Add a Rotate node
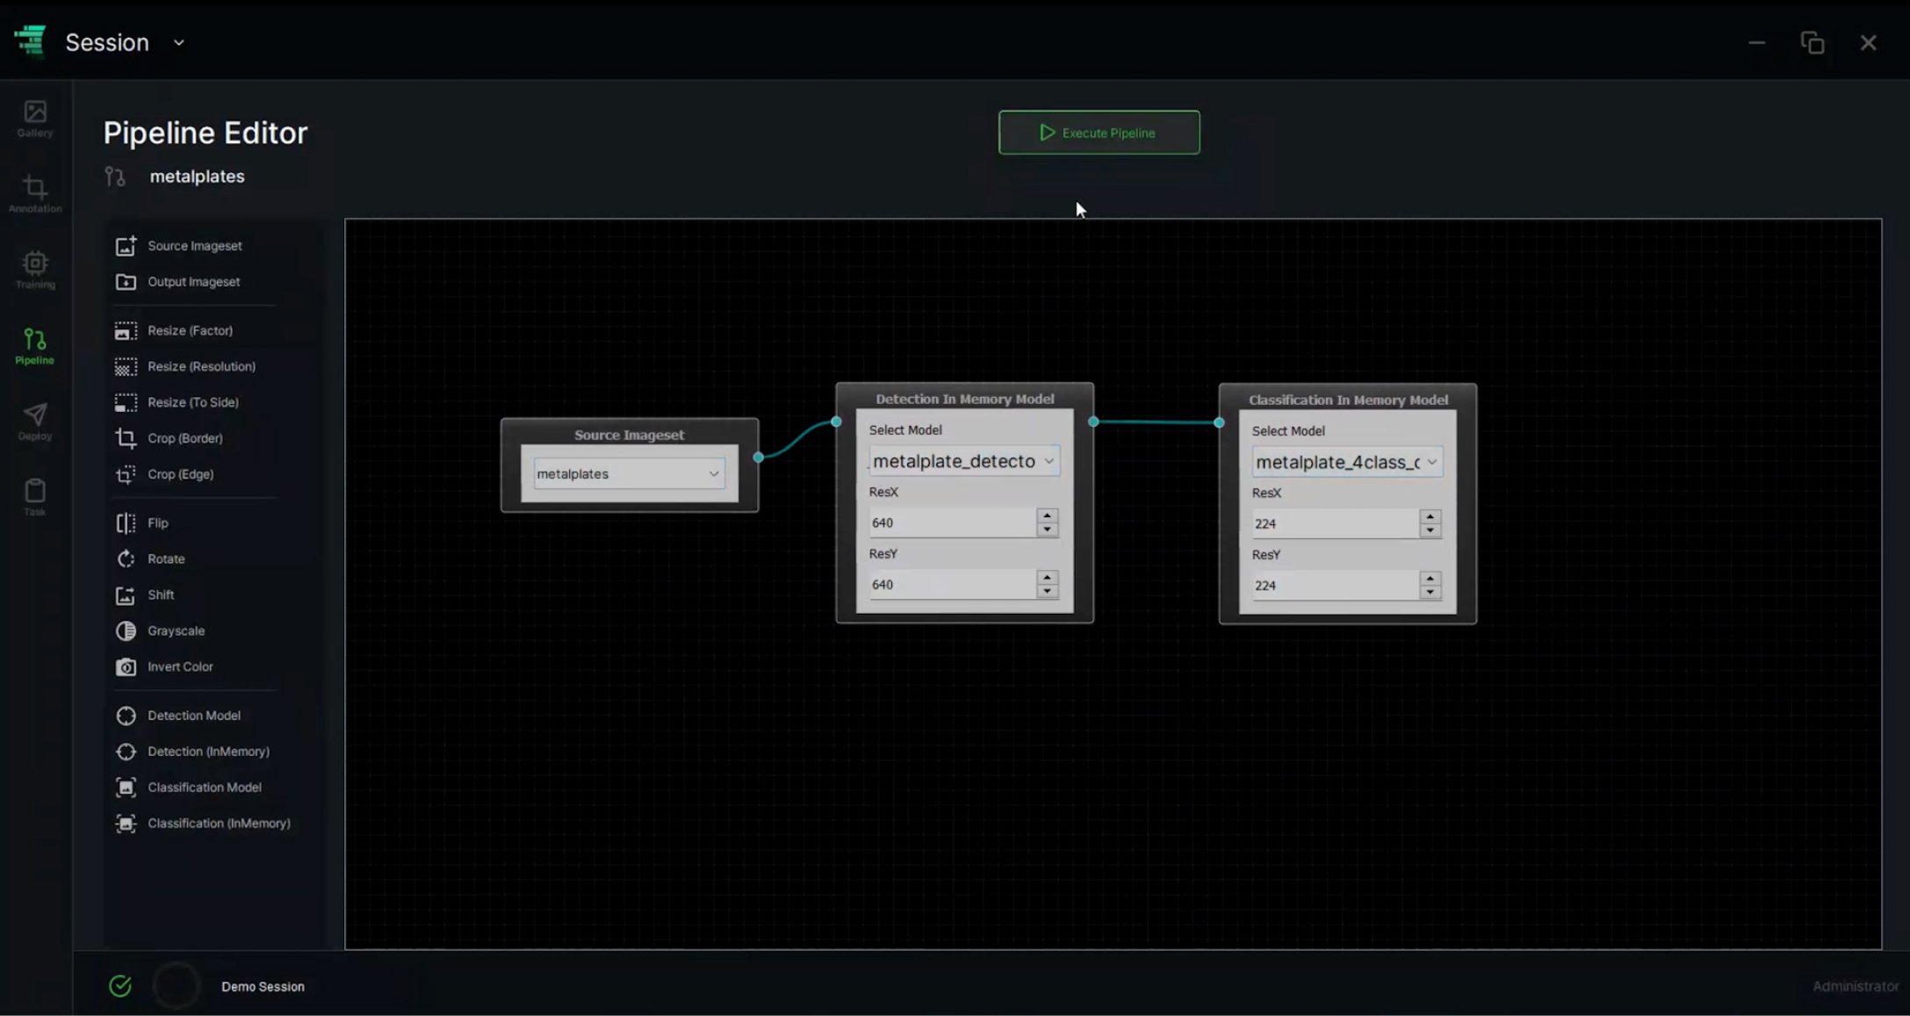Viewport: 1910px width, 1016px height. pyautogui.click(x=150, y=558)
